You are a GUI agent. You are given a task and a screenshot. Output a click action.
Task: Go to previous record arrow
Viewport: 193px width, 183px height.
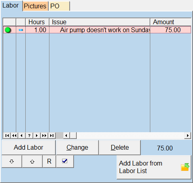click(22, 135)
